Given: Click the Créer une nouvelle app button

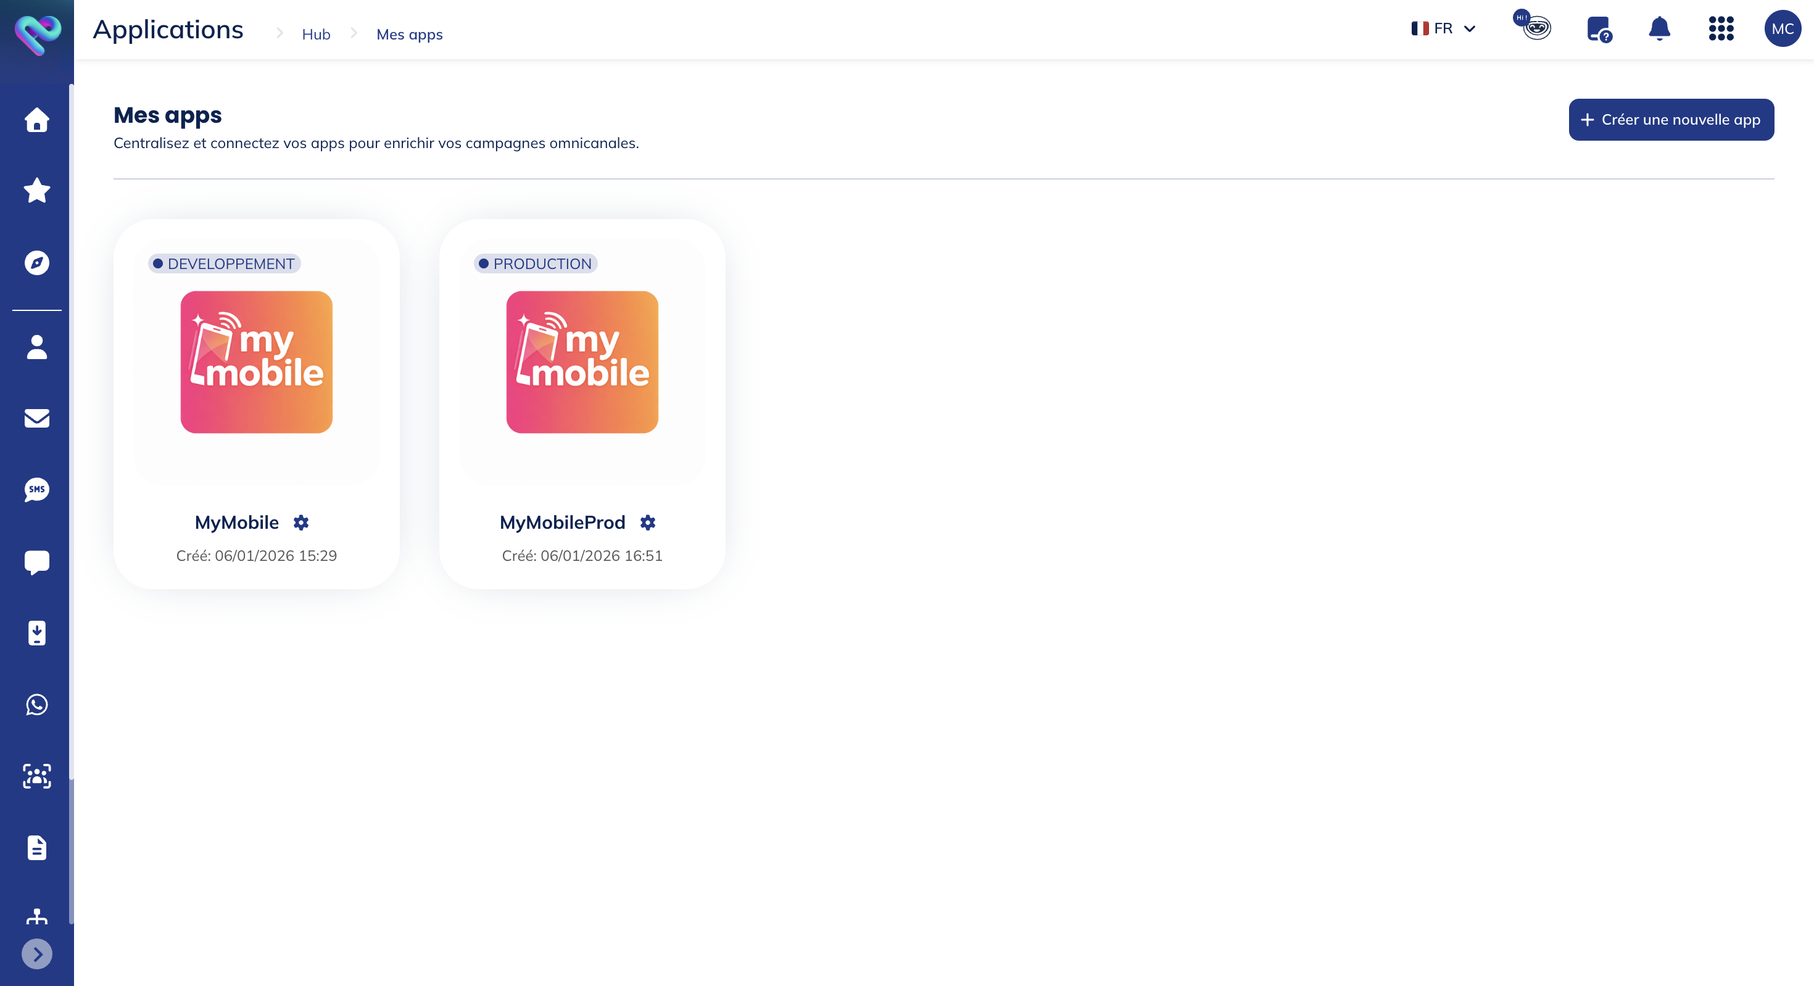Looking at the screenshot, I should click(x=1671, y=119).
